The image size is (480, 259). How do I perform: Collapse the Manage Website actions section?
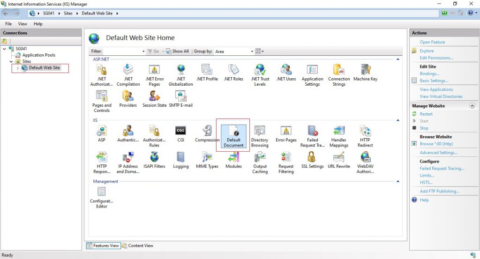click(472, 105)
